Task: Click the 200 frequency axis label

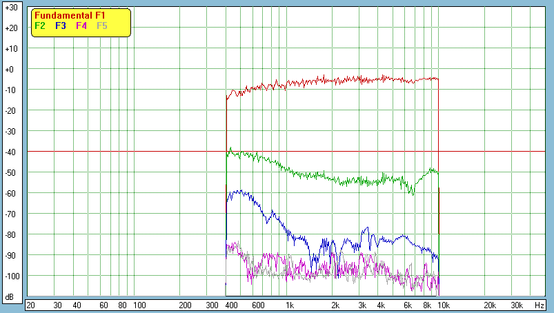Action: coord(185,305)
